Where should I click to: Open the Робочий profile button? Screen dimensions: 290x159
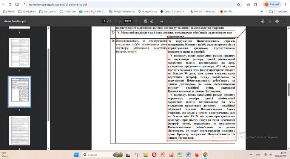pyautogui.click(x=272, y=5)
